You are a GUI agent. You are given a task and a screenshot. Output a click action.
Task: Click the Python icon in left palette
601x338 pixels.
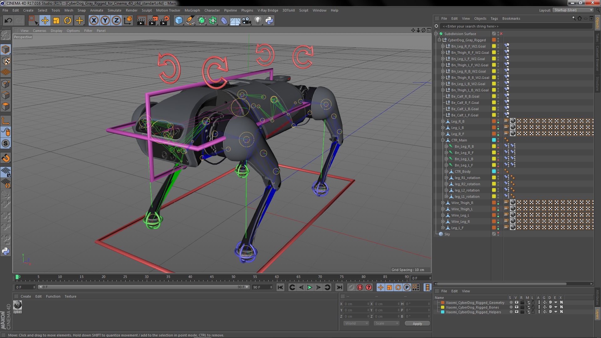pyautogui.click(x=6, y=251)
